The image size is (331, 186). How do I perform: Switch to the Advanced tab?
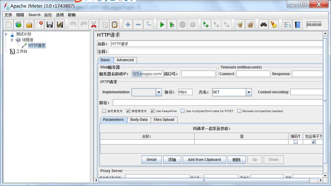pyautogui.click(x=125, y=60)
